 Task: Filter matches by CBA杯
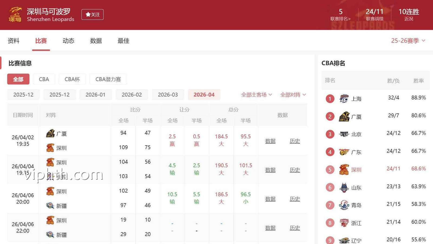click(x=72, y=79)
